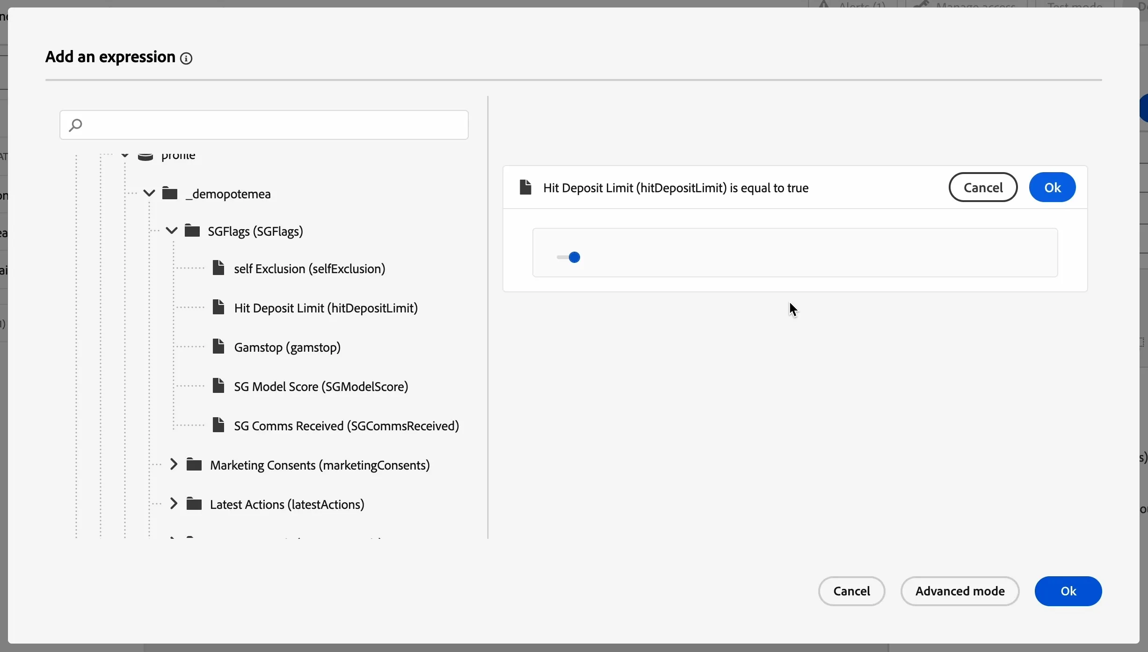Click the search magnifier icon
Image resolution: width=1148 pixels, height=652 pixels.
click(x=75, y=125)
